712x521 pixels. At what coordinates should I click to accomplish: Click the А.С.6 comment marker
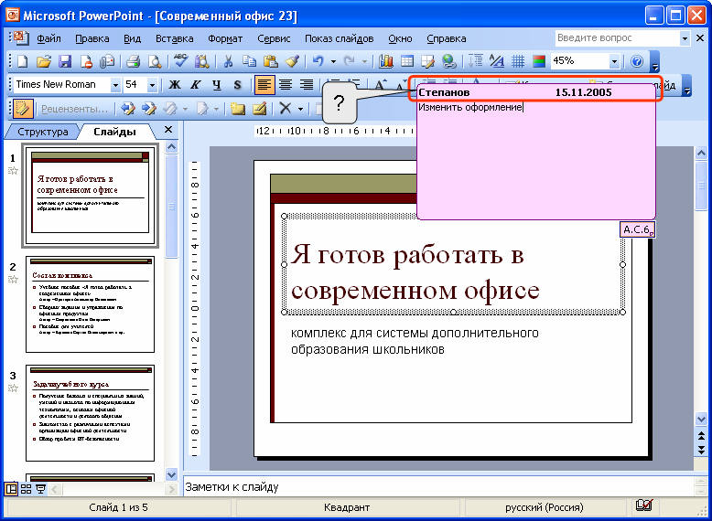point(638,229)
